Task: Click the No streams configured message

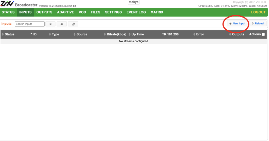Action: (x=133, y=41)
